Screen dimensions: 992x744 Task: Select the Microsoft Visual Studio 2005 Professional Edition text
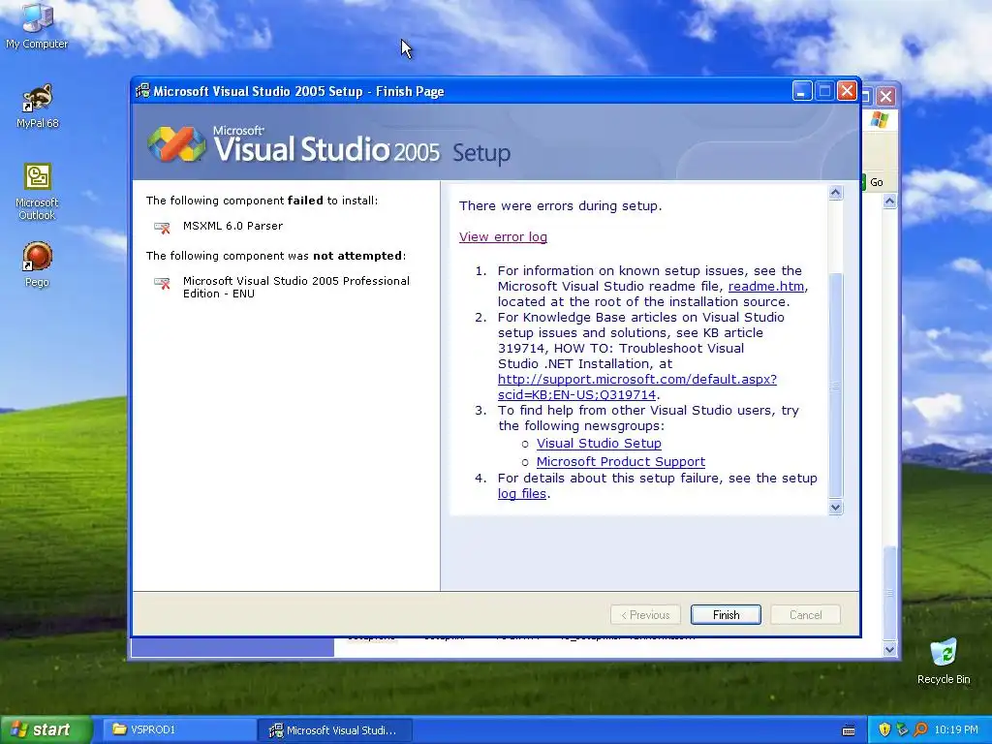click(x=296, y=287)
